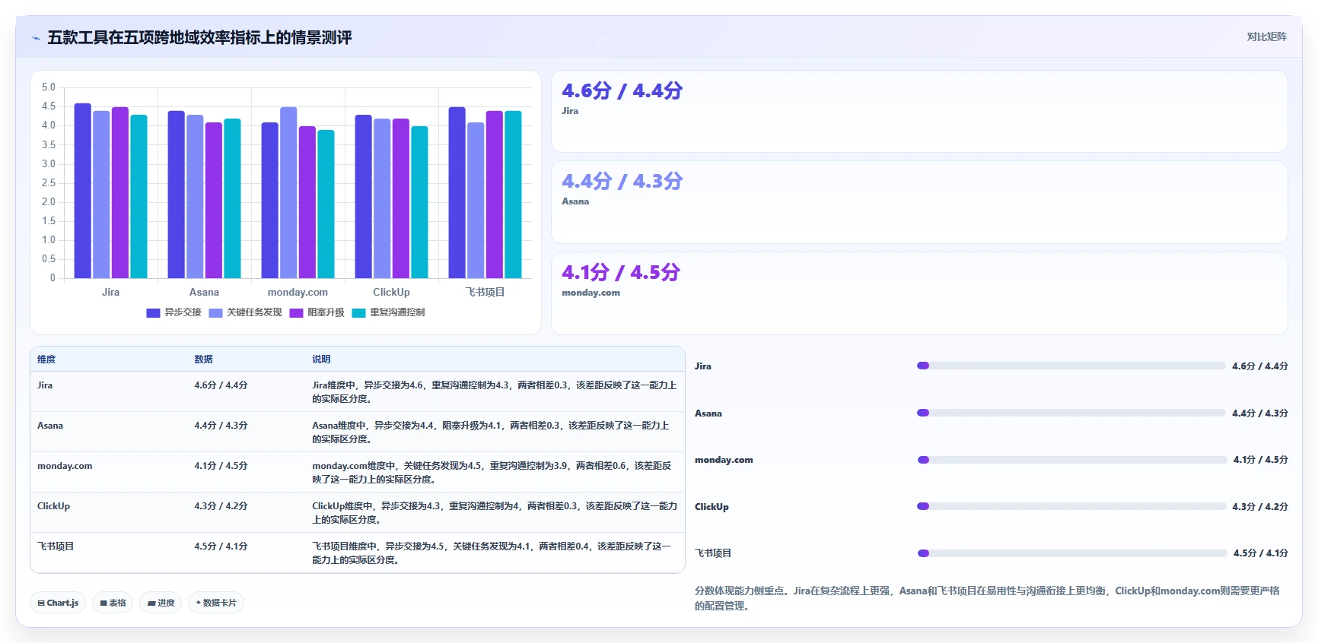Click the monday.com label on the chart axis
The image size is (1318, 643).
click(298, 292)
